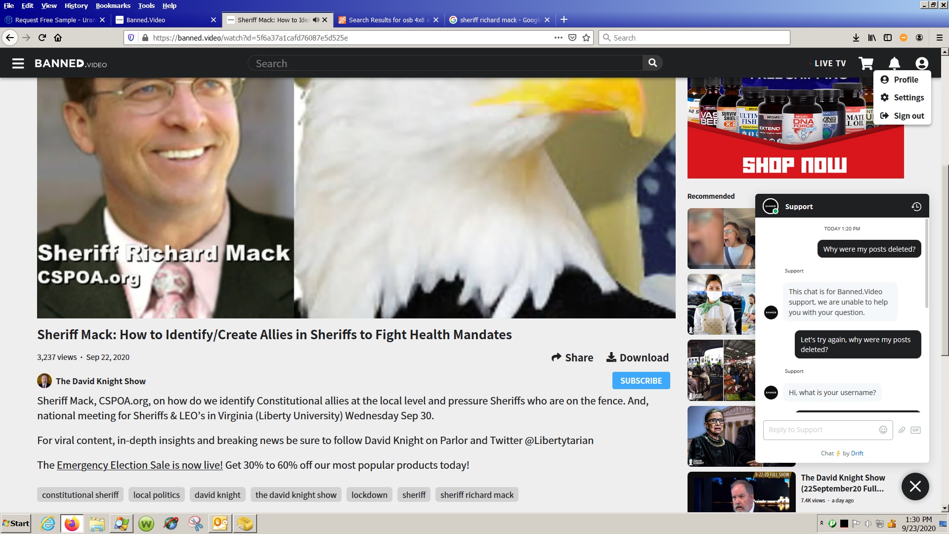The height and width of the screenshot is (534, 949).
Task: Close the Support chat widget
Action: click(915, 487)
